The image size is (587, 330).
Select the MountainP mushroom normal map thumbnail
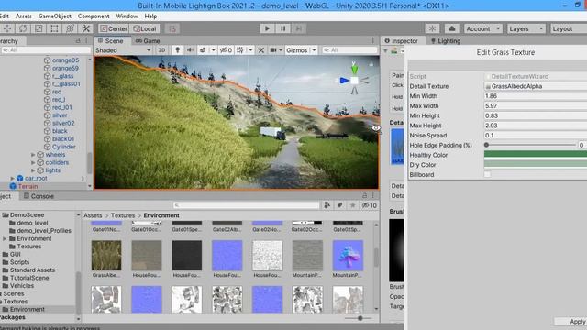point(348,255)
